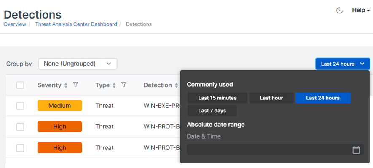The width and height of the screenshot is (373, 168).
Task: Click the Date & Time input field
Action: click(x=276, y=150)
